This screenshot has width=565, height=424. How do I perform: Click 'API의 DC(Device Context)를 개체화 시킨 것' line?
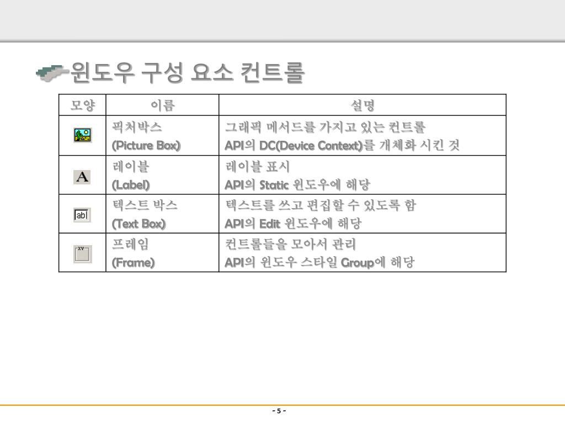point(342,145)
